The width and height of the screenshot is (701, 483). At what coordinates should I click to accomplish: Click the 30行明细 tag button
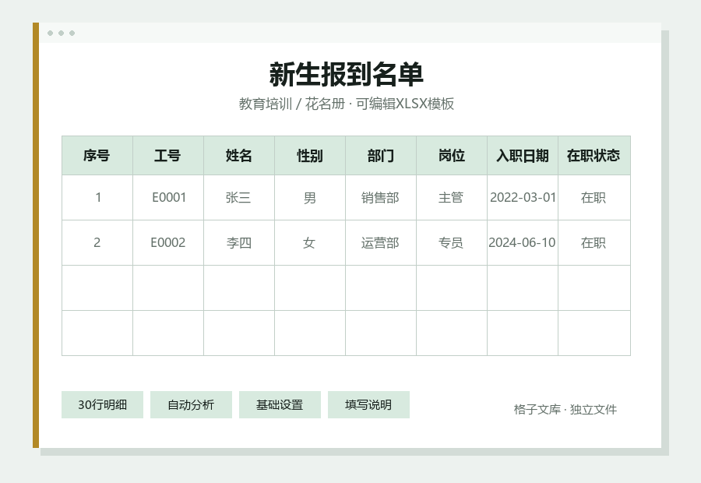coord(102,405)
